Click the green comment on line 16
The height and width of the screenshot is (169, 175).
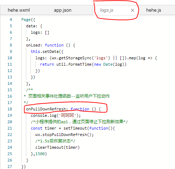[x=67, y=96]
